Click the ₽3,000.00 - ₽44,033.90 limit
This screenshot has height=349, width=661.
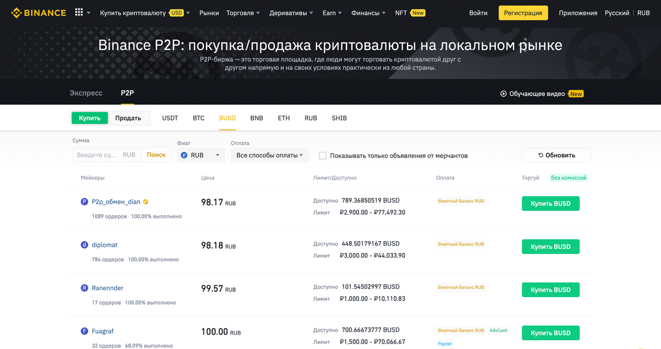click(x=372, y=255)
